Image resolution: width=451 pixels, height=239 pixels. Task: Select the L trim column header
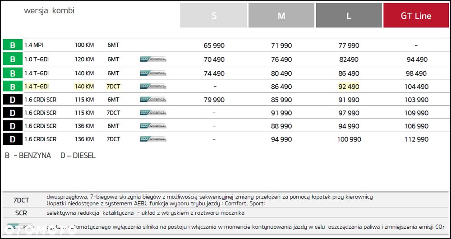349,16
